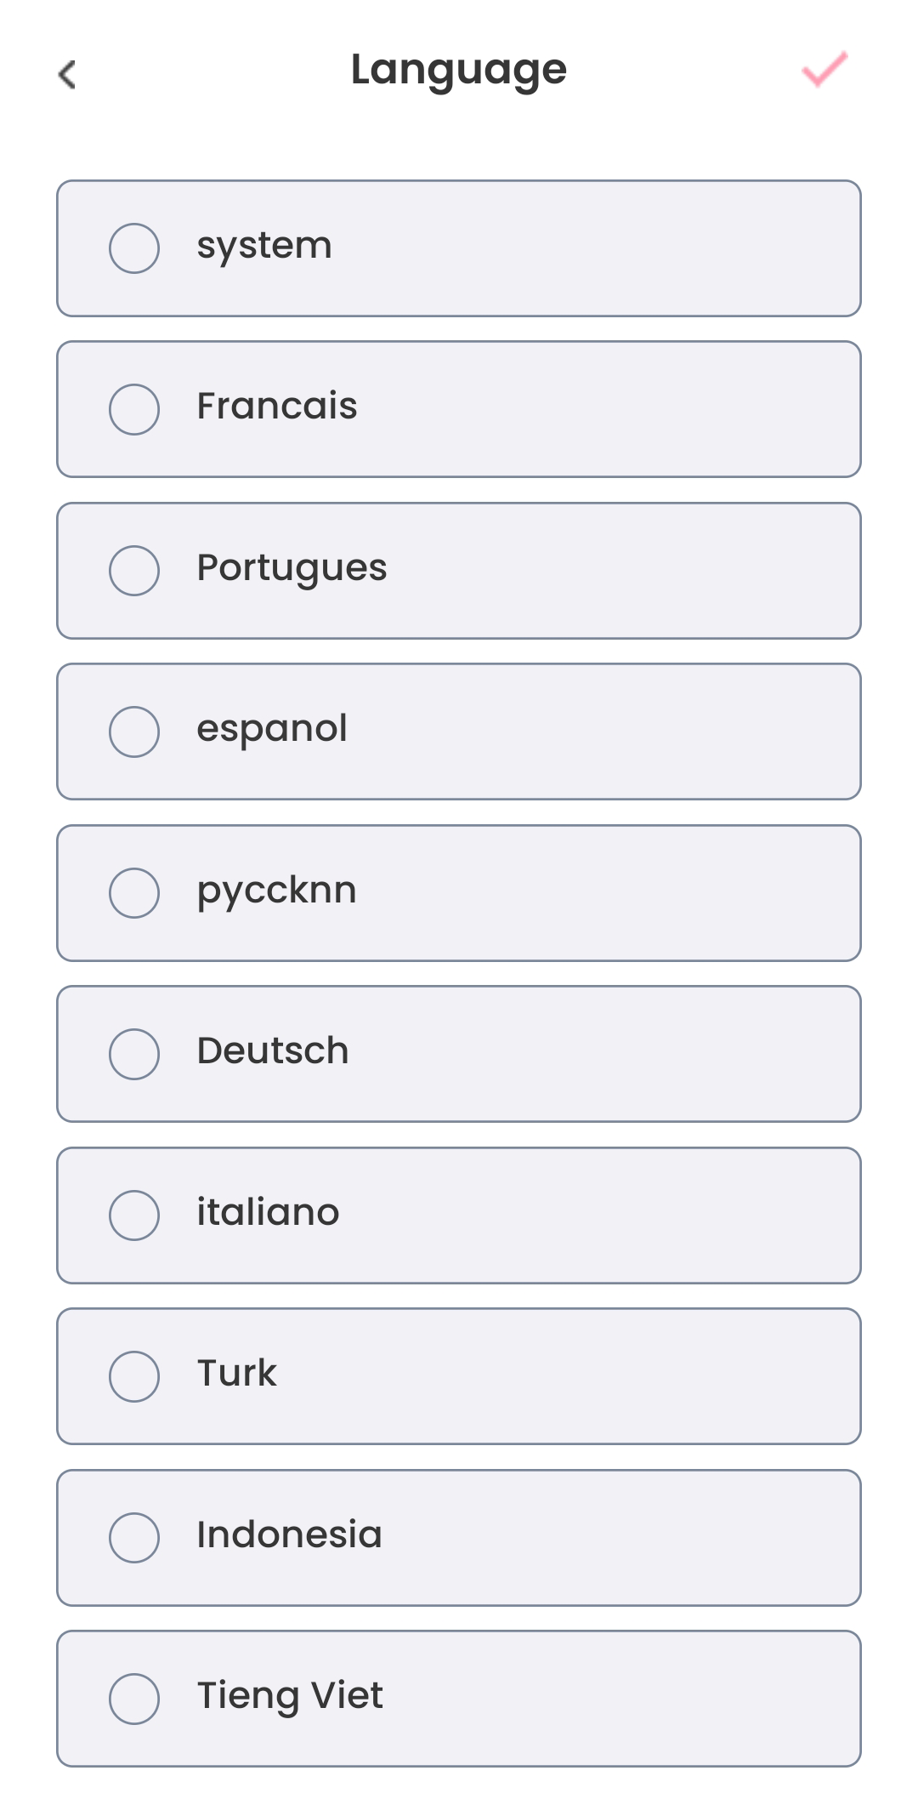Tap the Deutsch language text
This screenshot has height=1799, width=918.
click(273, 1051)
